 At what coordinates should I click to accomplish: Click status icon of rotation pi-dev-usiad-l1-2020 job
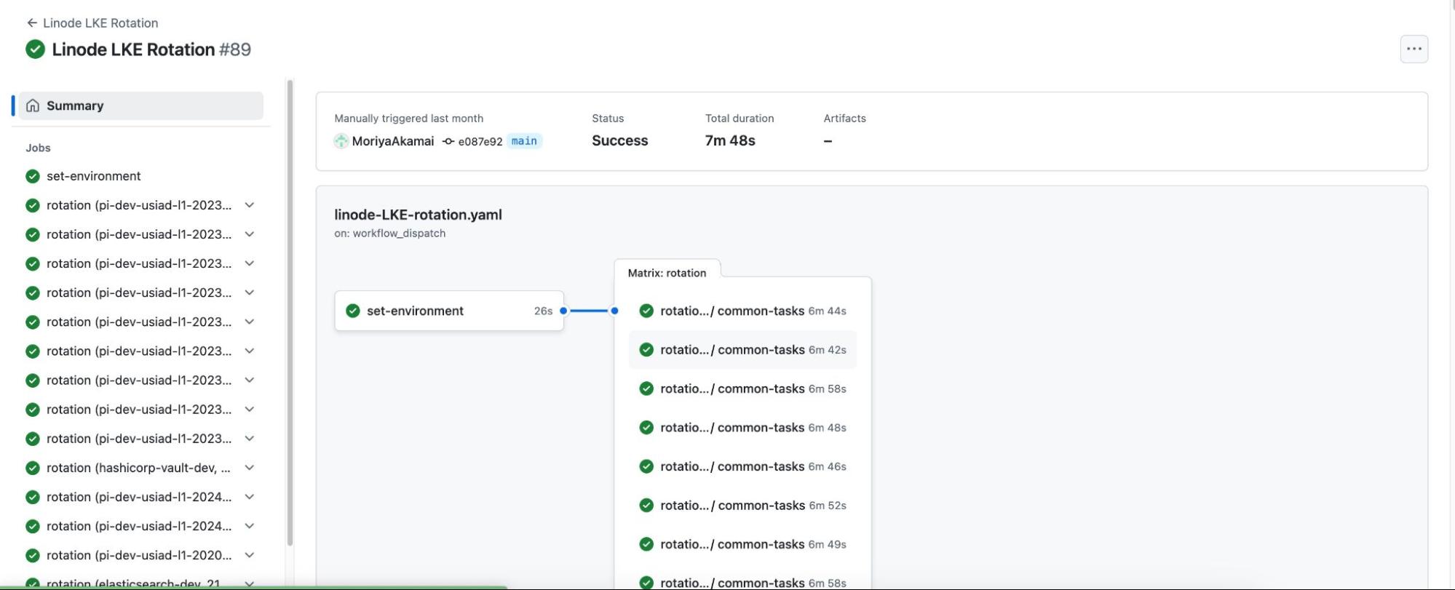pyautogui.click(x=32, y=555)
